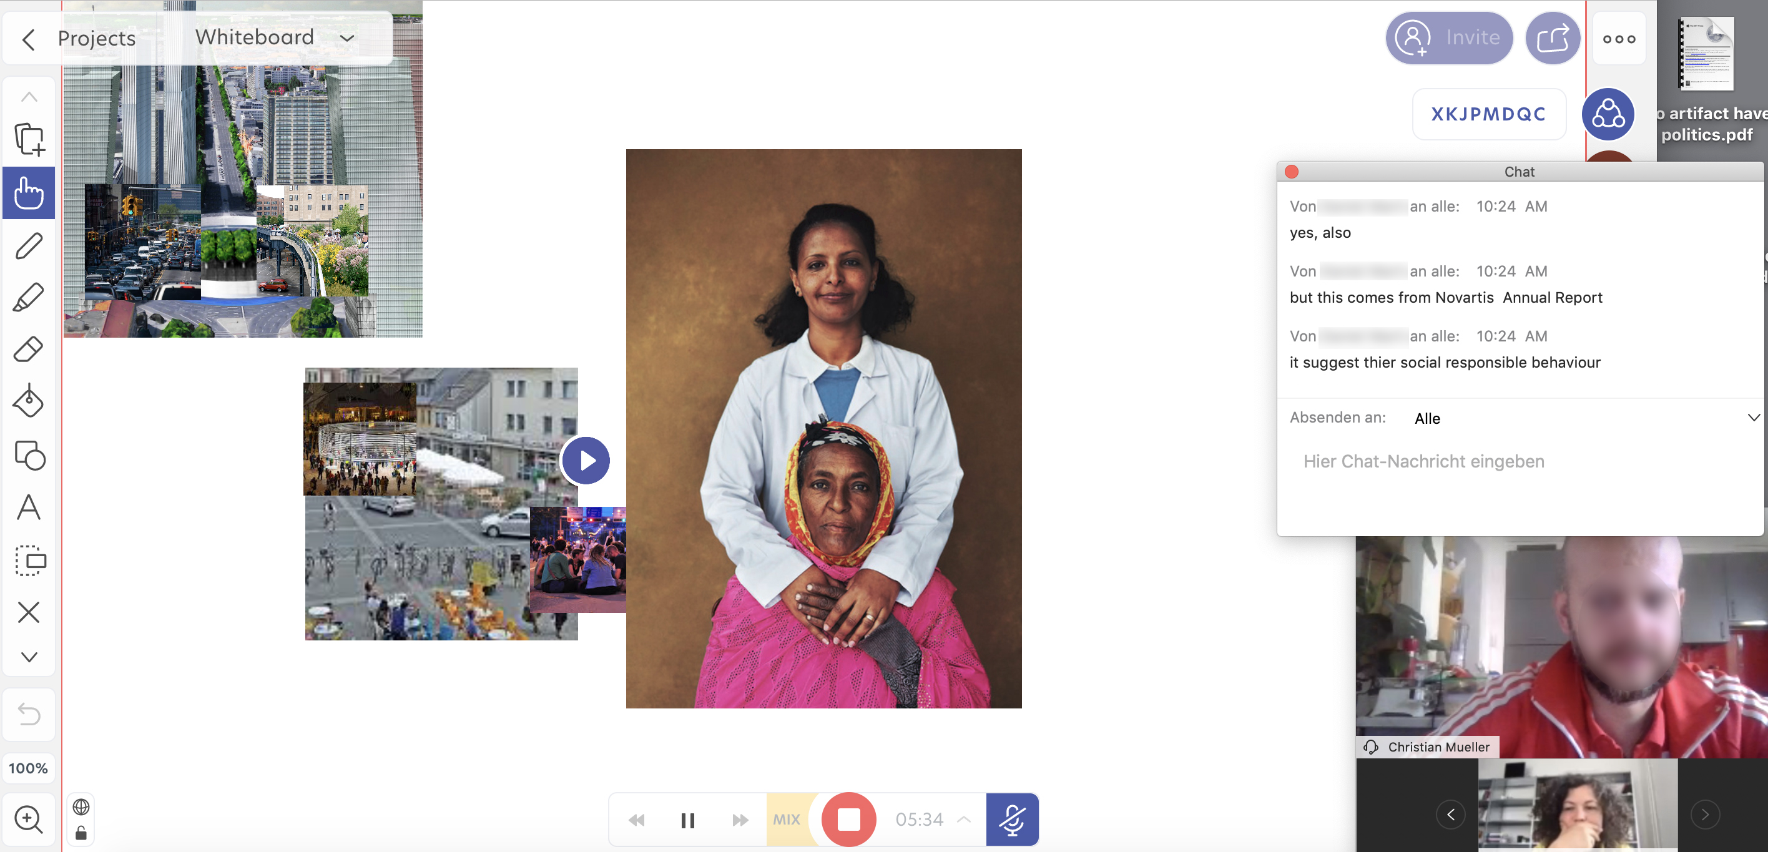Pick the Eraser tool

29,349
